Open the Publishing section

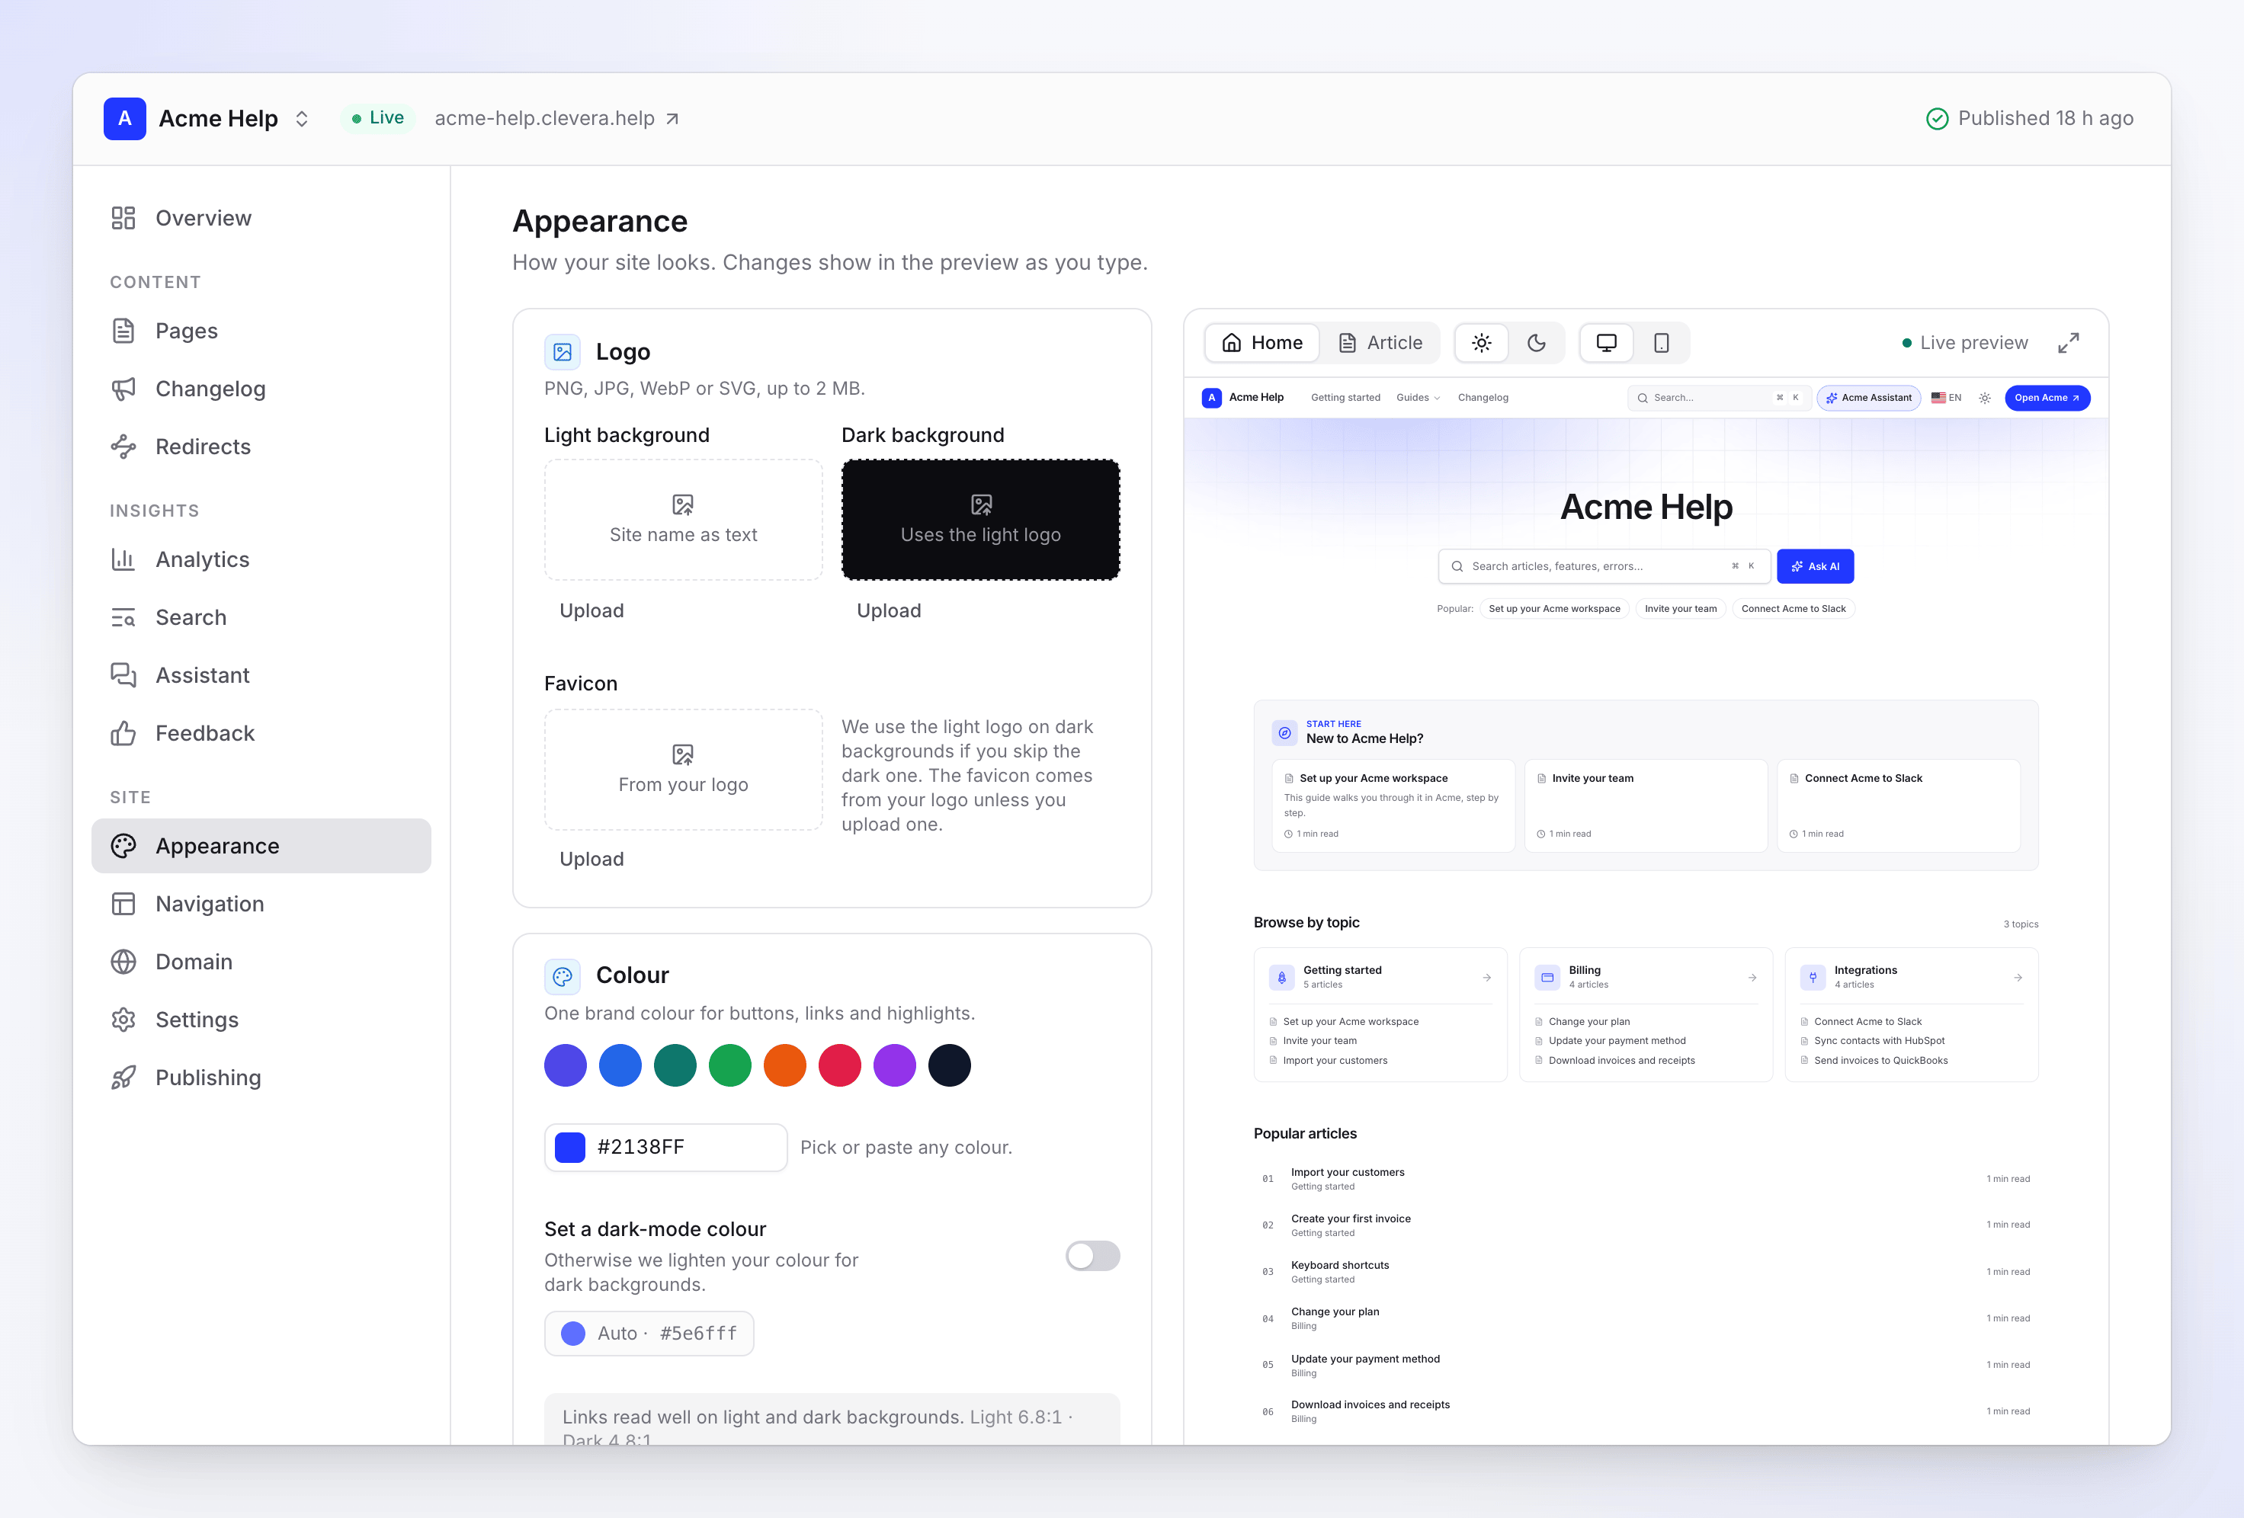(261, 1078)
